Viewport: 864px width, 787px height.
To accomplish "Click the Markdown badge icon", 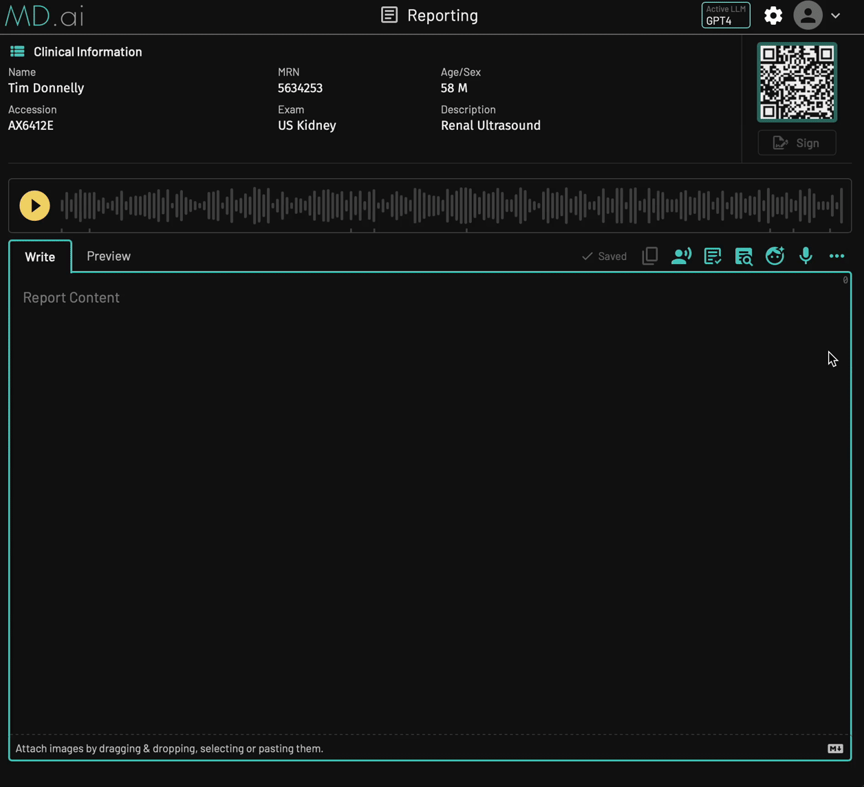I will point(835,748).
